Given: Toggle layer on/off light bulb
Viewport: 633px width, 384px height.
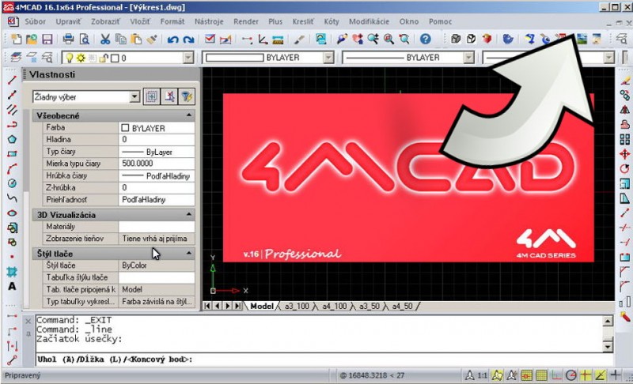Looking at the screenshot, I should (69, 58).
